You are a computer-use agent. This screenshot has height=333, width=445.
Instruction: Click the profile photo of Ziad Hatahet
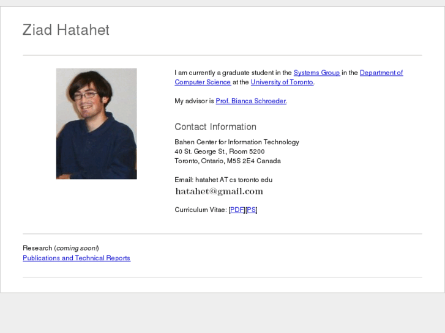click(97, 123)
